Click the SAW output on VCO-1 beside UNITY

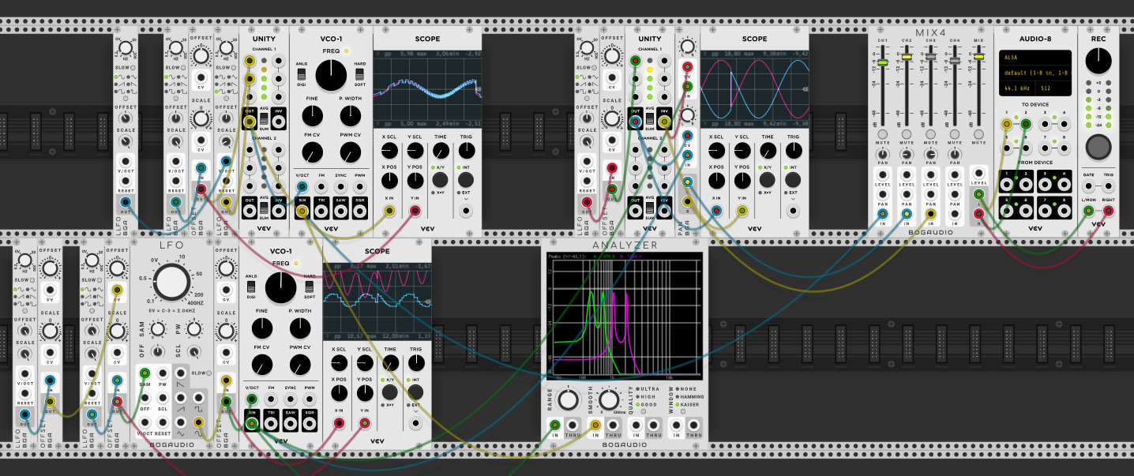coord(341,211)
